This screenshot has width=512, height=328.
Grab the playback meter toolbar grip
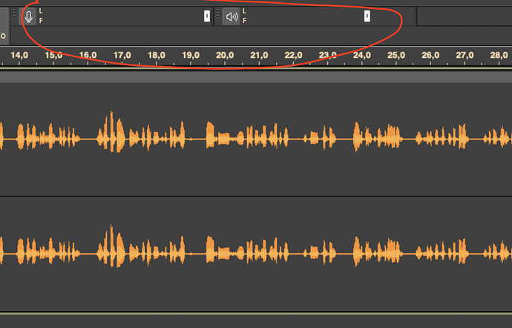218,16
